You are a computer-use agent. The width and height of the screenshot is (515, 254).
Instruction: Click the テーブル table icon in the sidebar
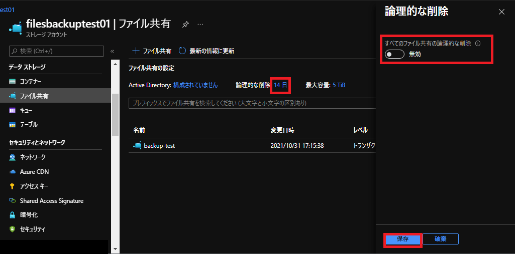13,125
